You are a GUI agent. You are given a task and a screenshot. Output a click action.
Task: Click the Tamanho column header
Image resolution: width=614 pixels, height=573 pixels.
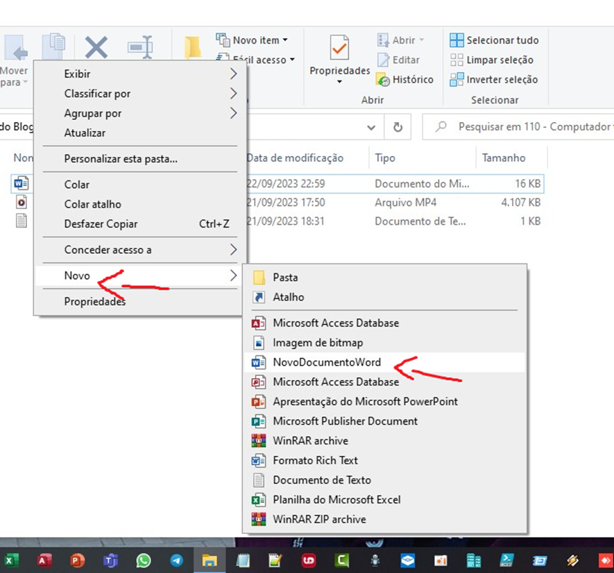click(504, 158)
